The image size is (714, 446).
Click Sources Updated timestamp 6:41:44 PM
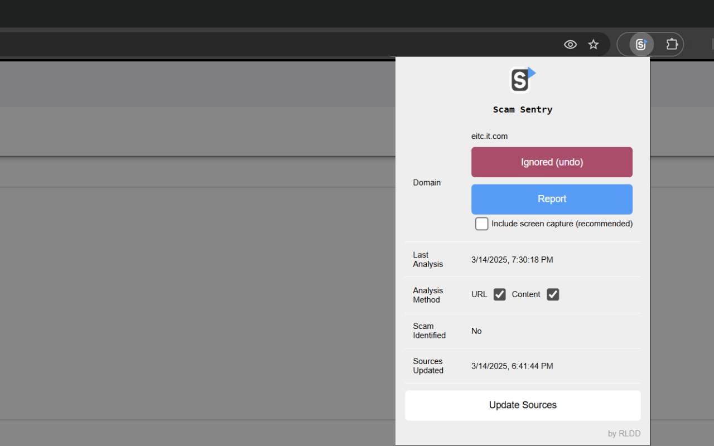[x=512, y=366]
